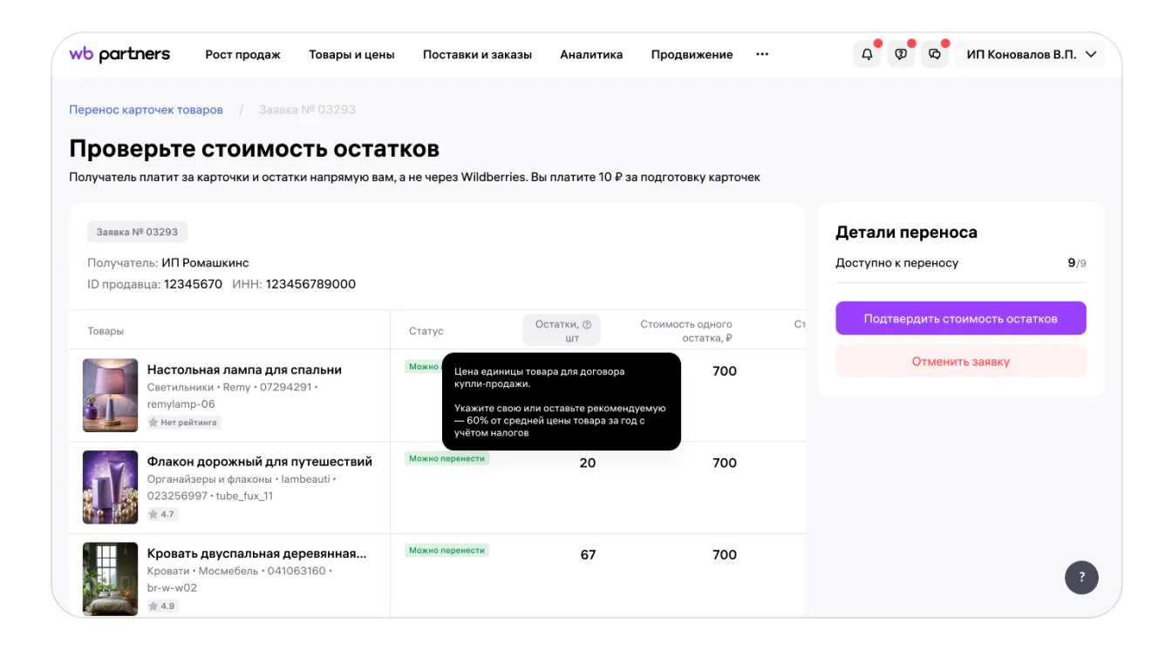The width and height of the screenshot is (1172, 650).
Task: Open the Кровать двуспальная деревянная product title
Action: [256, 553]
